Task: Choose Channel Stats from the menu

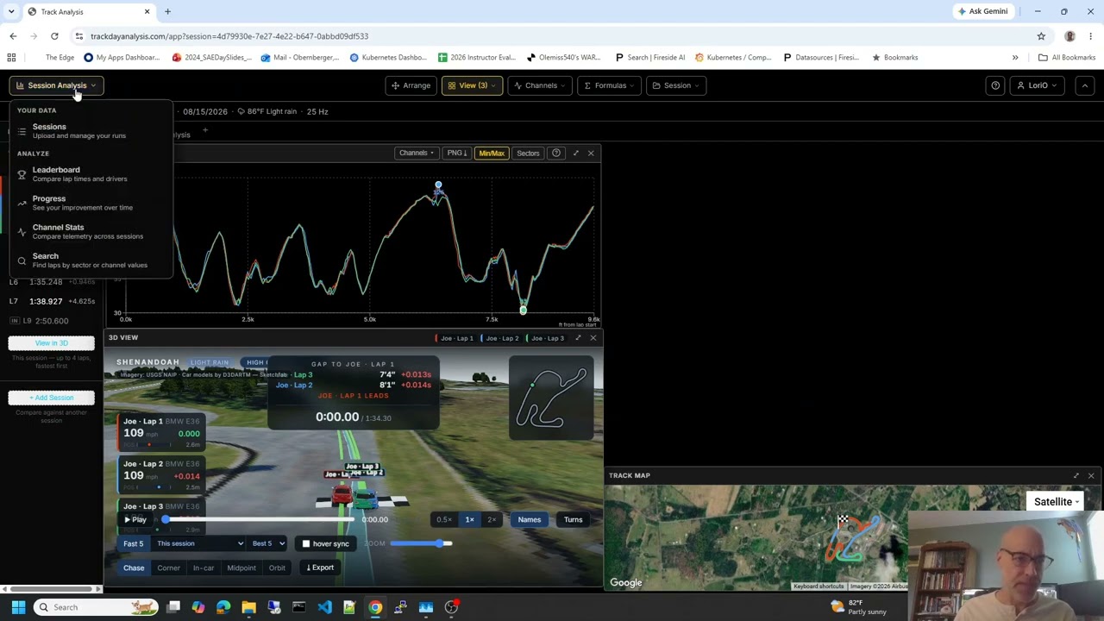Action: 91,231
